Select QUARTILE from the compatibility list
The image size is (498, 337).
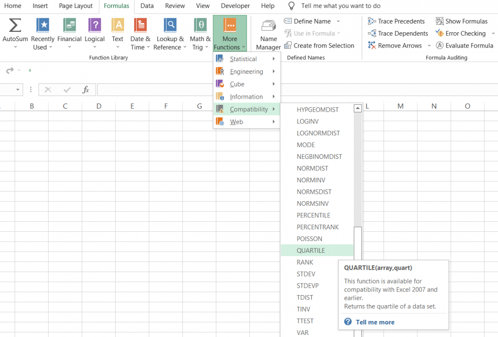pyautogui.click(x=311, y=251)
